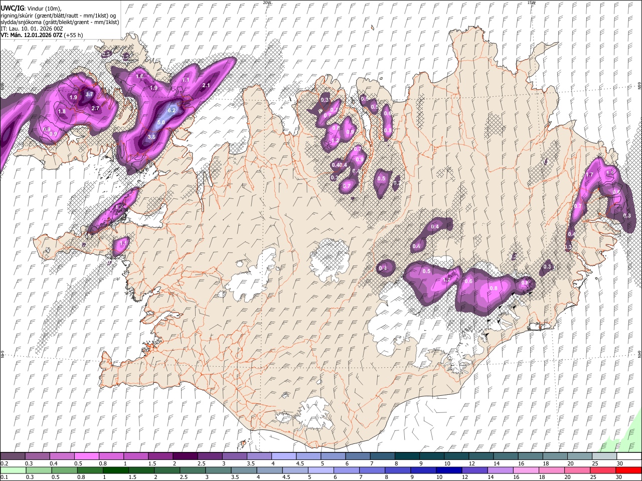
Task: Click the 3.7 snowfall value on the Westfjords
Action: click(89, 94)
